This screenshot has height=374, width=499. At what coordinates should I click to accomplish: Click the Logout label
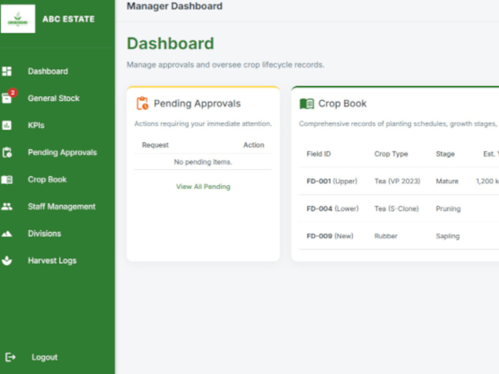click(x=44, y=358)
